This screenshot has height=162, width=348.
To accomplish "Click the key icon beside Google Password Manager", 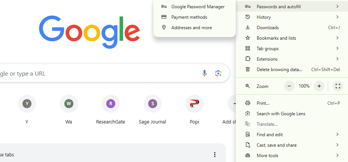I will [164, 7].
